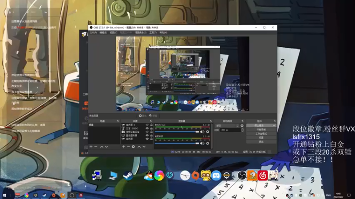
Task: Open the Steam icon in the dock
Action: pos(128,175)
